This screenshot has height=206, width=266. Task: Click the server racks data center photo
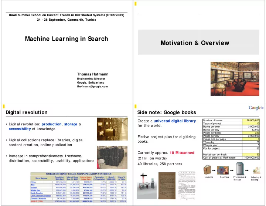tap(112, 157)
